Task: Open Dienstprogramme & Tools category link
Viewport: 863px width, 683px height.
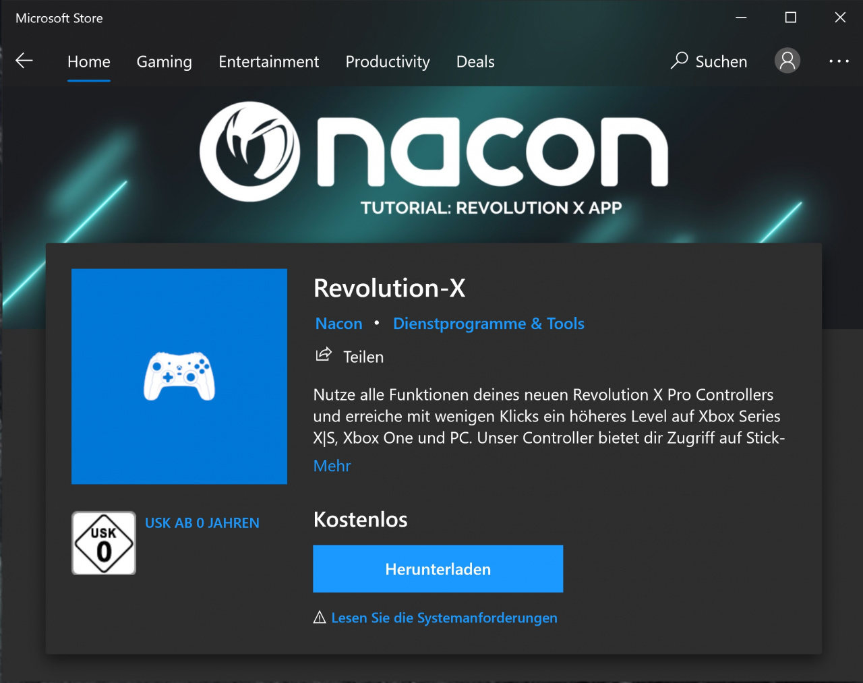Action: (489, 324)
